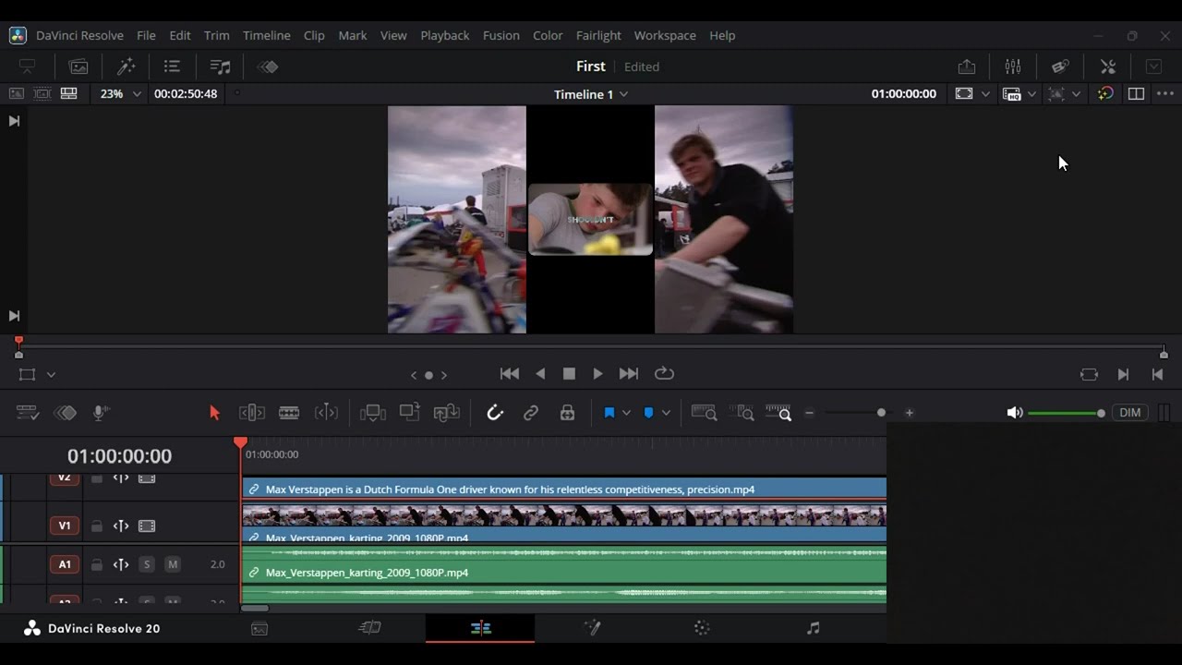Viewport: 1182px width, 665px height.
Task: Add a flag with the blue flag icon
Action: coord(609,413)
